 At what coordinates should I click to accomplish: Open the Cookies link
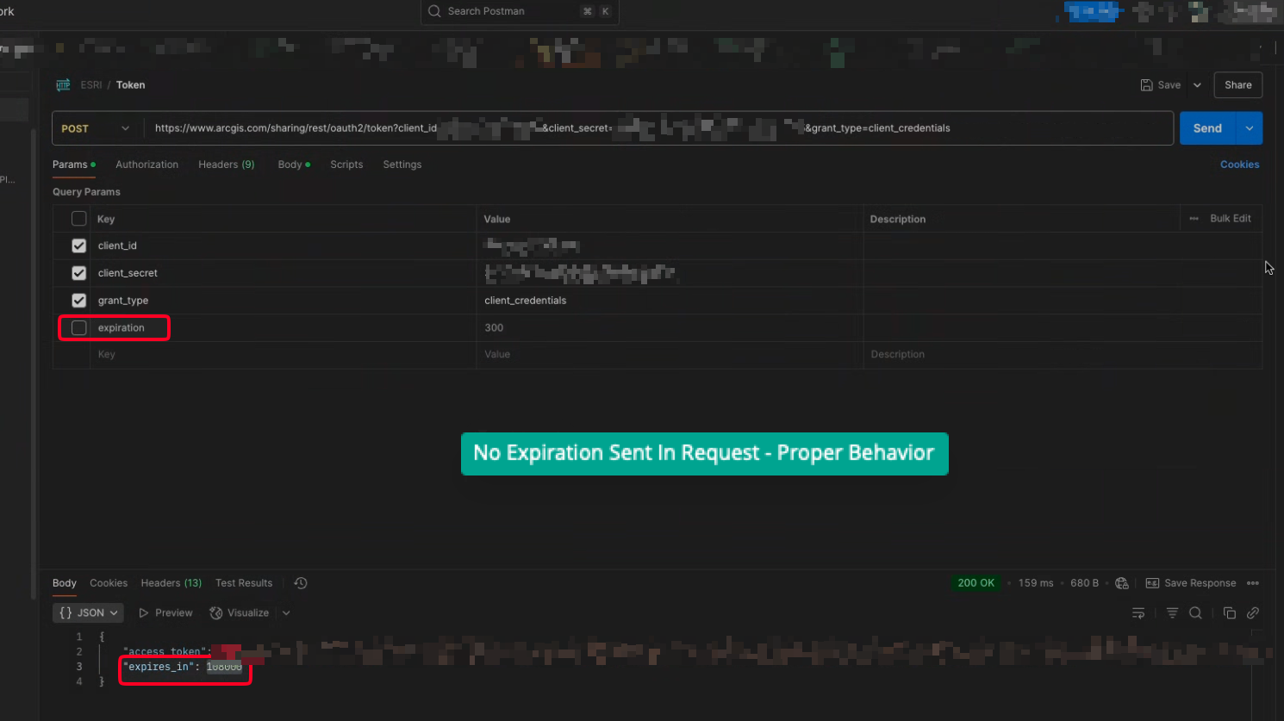1239,165
